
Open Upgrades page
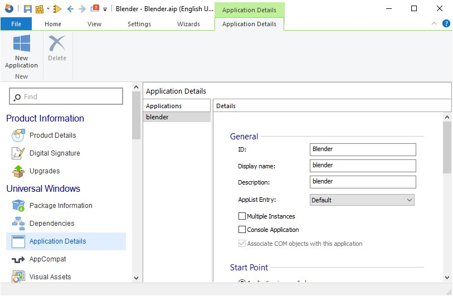coord(45,171)
